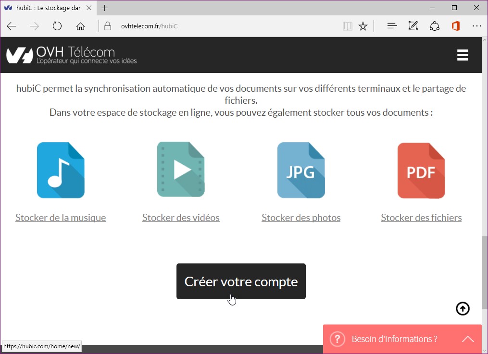Go back to the previous page
Viewport: 488px width, 354px height.
tap(12, 26)
